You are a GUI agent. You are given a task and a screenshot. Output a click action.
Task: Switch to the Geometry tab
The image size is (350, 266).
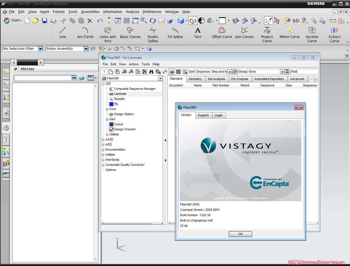(x=196, y=79)
